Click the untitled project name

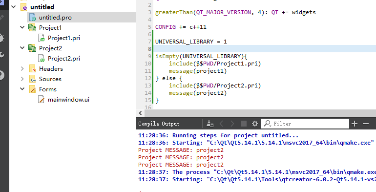tap(42, 7)
